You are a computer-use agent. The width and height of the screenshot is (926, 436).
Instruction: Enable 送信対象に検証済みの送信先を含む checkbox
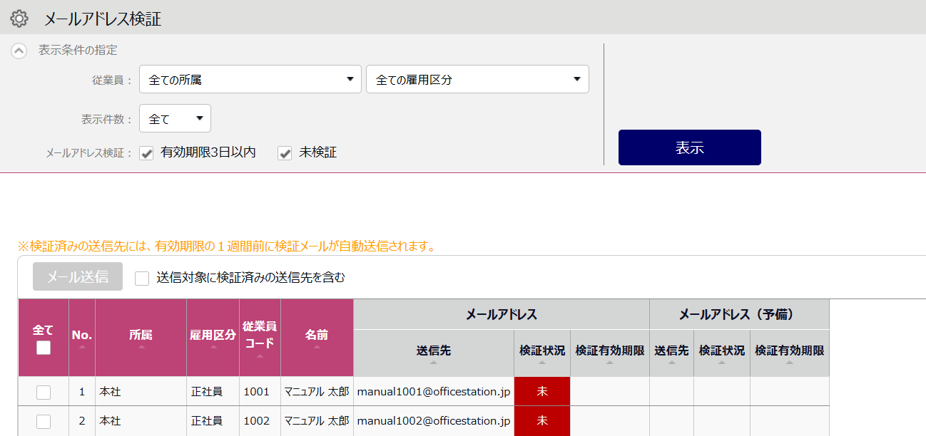142,278
